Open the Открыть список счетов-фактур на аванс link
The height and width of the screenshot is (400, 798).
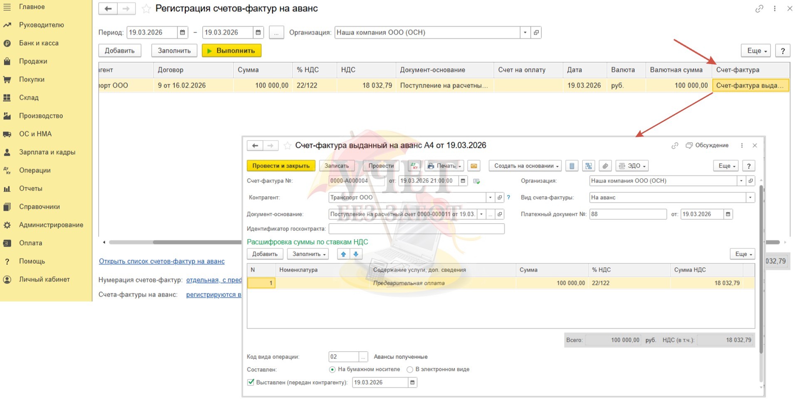(x=162, y=261)
